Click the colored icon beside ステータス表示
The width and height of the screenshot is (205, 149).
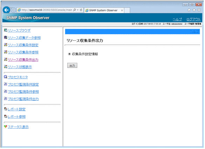click(6, 127)
